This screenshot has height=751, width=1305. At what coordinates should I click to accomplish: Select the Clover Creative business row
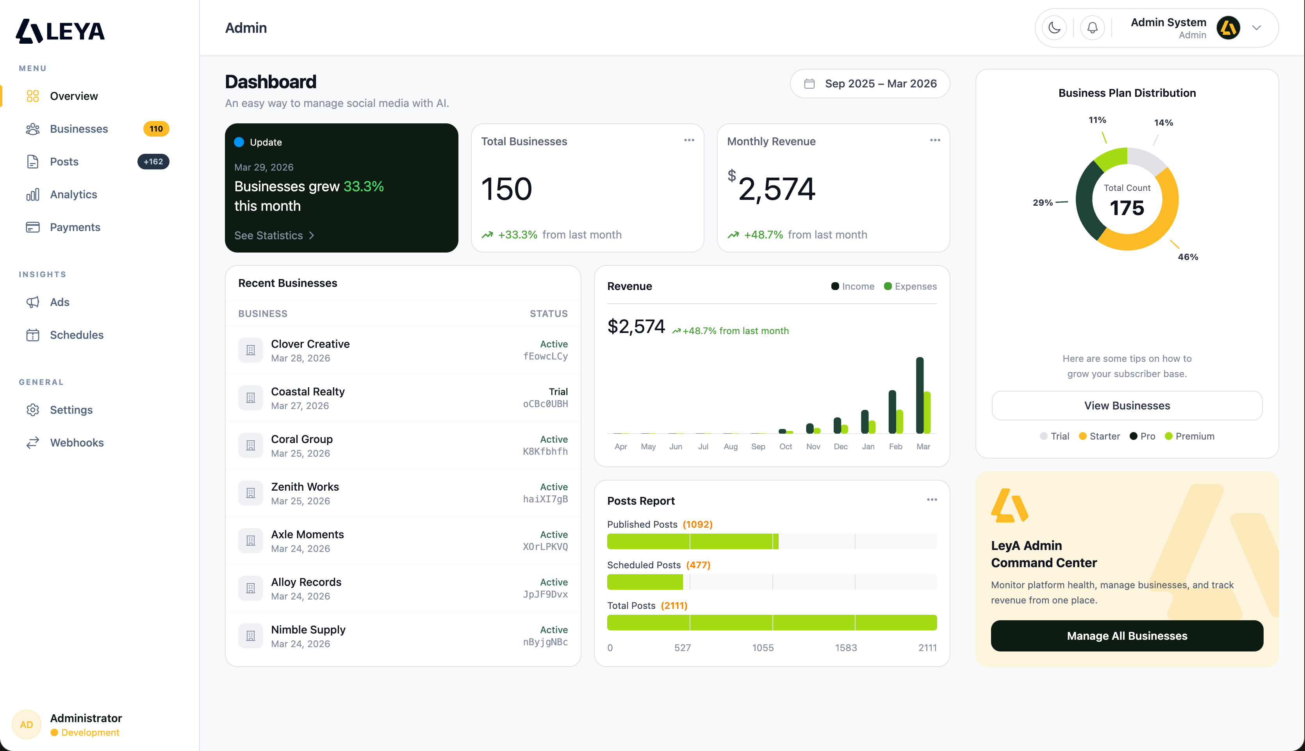(x=403, y=350)
